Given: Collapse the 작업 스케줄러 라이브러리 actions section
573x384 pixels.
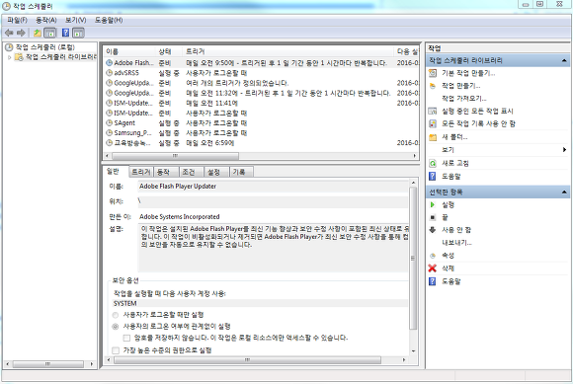Looking at the screenshot, I should (x=564, y=60).
